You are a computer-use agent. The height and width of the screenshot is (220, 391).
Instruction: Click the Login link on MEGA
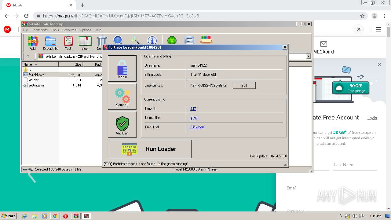[x=372, y=118]
